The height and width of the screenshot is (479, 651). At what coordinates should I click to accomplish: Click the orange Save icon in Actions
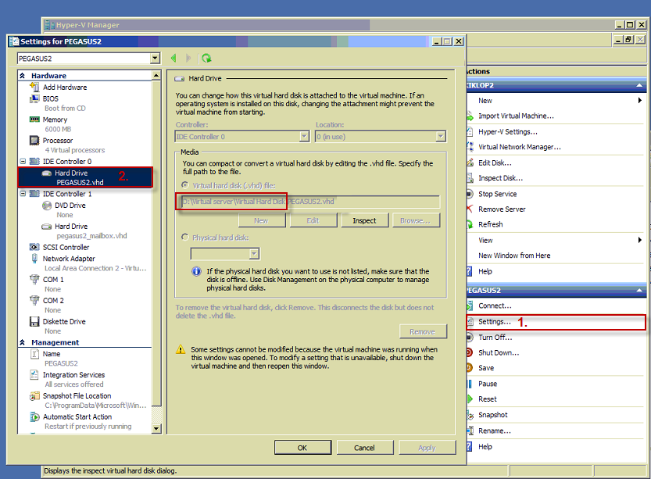coord(470,368)
